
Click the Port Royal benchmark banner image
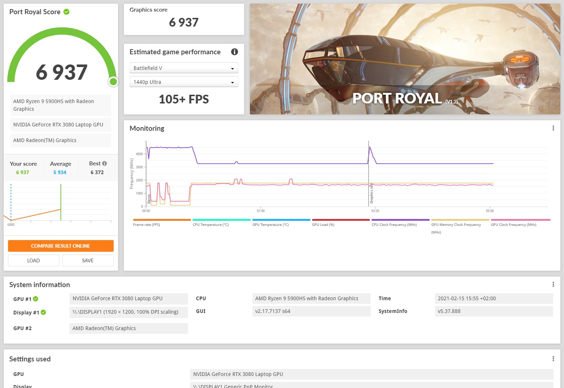click(x=405, y=59)
